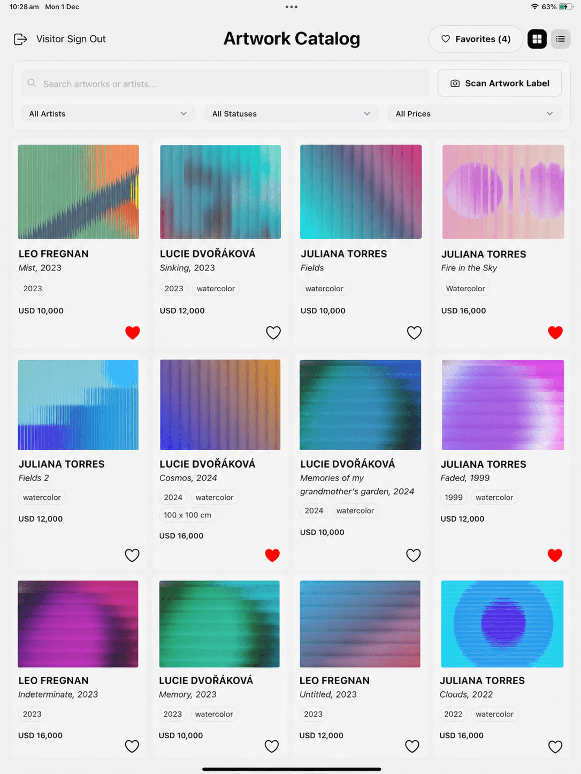Viewport: 581px width, 774px height.
Task: Click the camera icon on Scan Artwork Label
Action: pyautogui.click(x=455, y=83)
